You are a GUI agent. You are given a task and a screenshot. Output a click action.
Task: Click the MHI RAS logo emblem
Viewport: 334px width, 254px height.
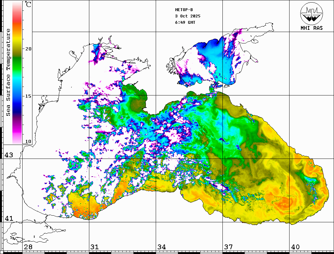(x=311, y=13)
